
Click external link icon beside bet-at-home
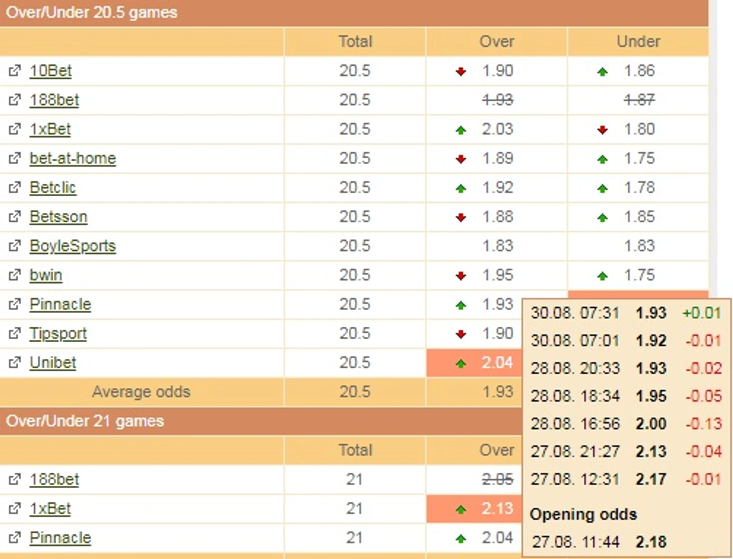click(x=15, y=159)
